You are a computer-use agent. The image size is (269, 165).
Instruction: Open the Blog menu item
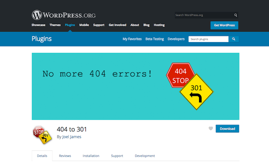point(146,25)
